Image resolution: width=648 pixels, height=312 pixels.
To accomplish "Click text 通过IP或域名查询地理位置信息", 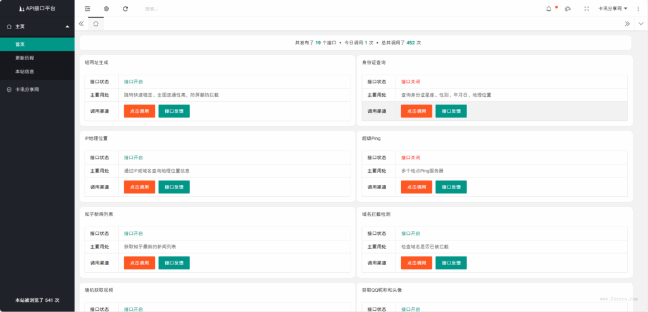I will pos(157,171).
